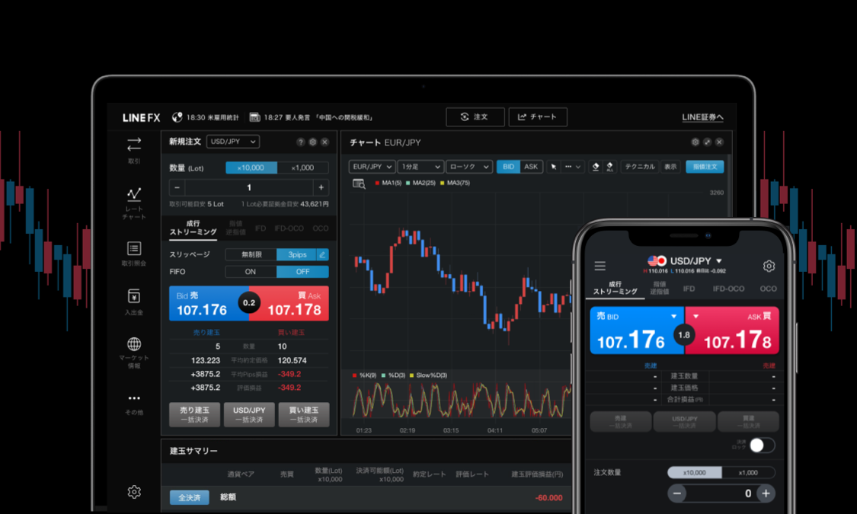This screenshot has width=857, height=514.
Task: Switch chart price to ASK
Action: (531, 167)
